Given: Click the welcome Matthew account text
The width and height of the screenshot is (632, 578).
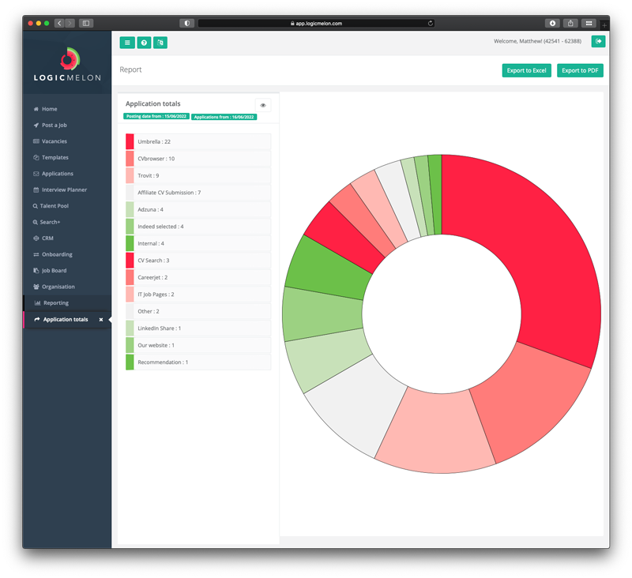Looking at the screenshot, I should coord(537,41).
